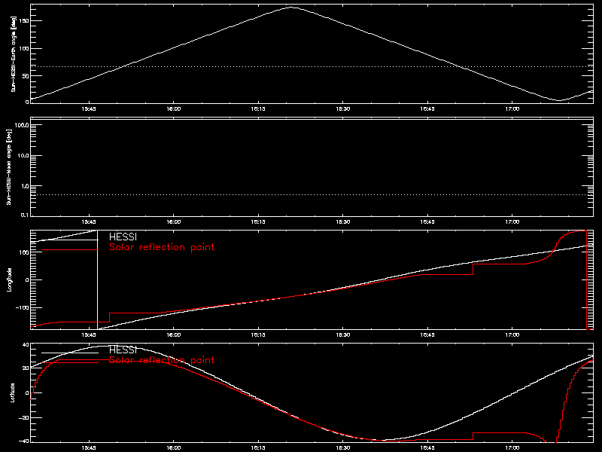Select the 100 tick on Earth angle axis
This screenshot has height=452, width=602.
24,48
